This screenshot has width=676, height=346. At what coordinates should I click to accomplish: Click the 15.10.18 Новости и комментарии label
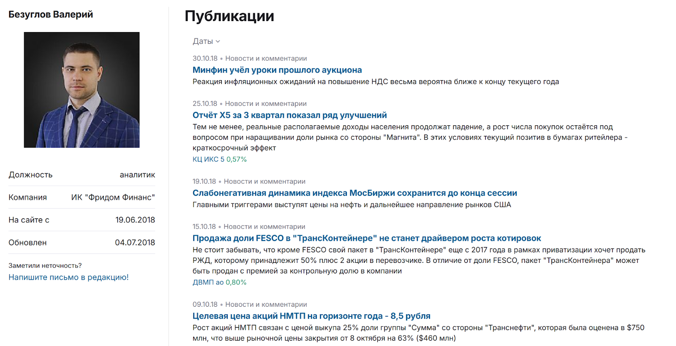coord(249,227)
